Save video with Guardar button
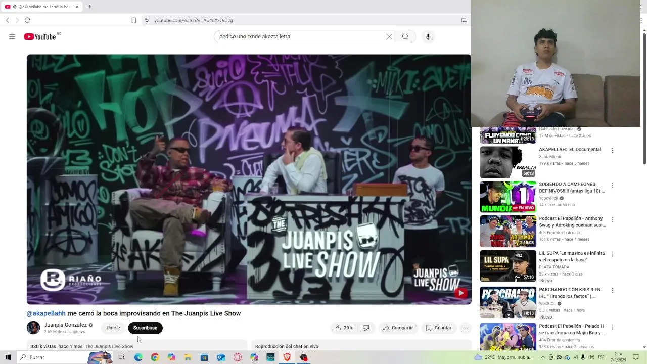 [x=438, y=328]
